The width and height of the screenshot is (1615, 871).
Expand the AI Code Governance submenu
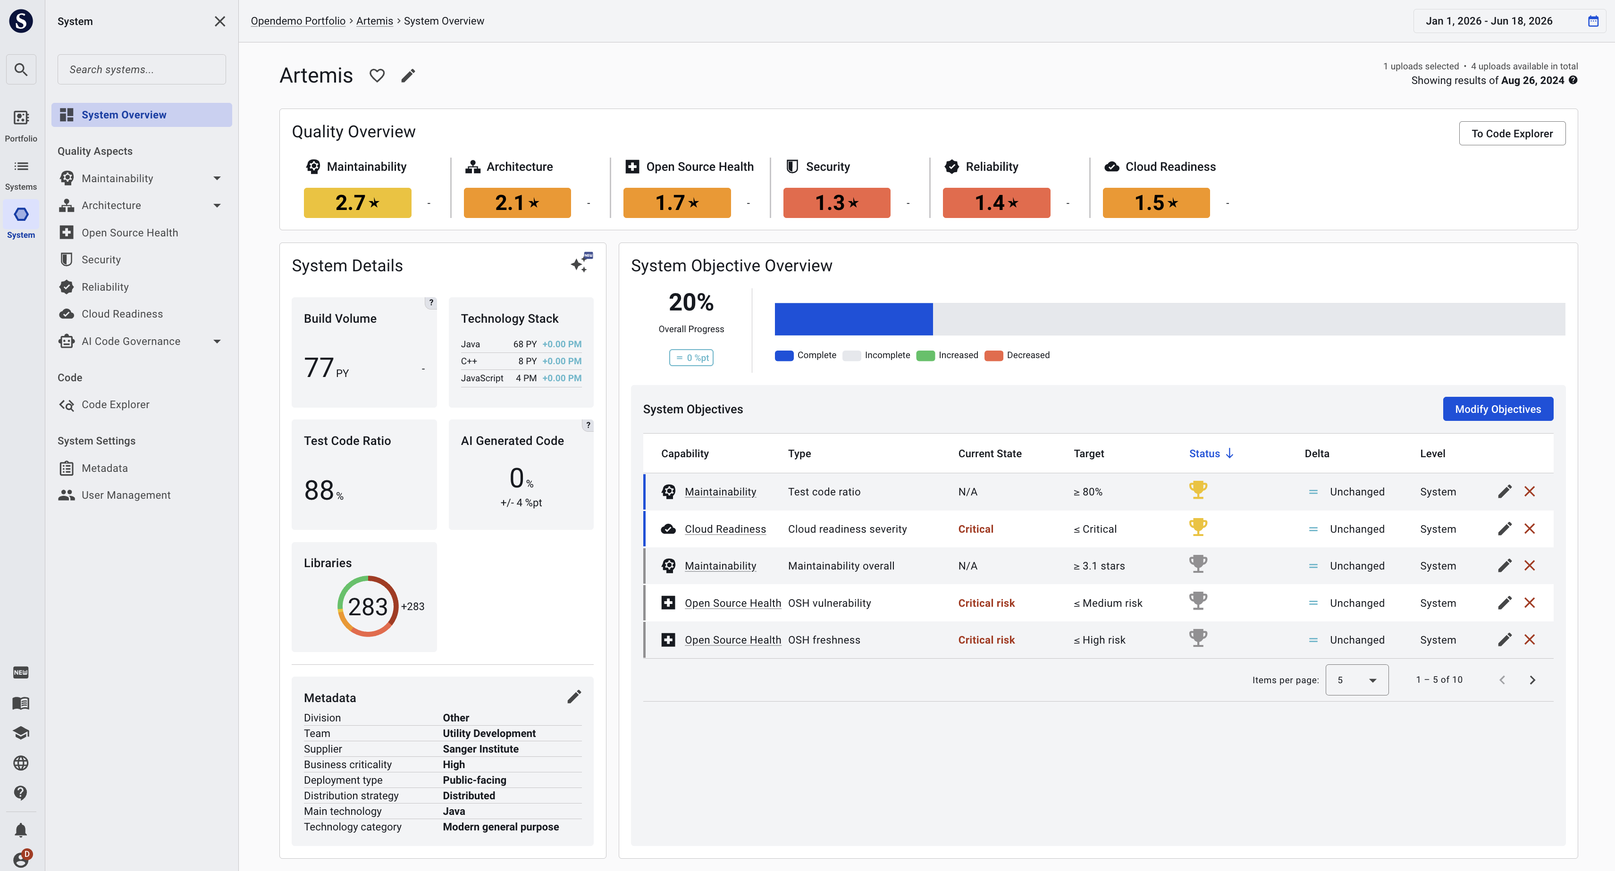[217, 342]
